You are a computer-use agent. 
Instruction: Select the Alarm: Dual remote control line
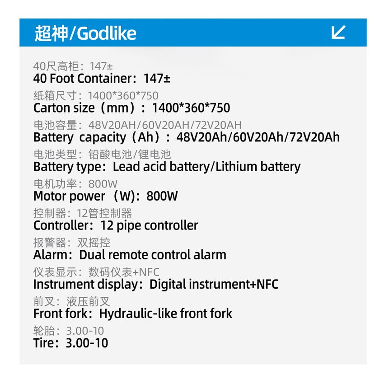pos(130,255)
